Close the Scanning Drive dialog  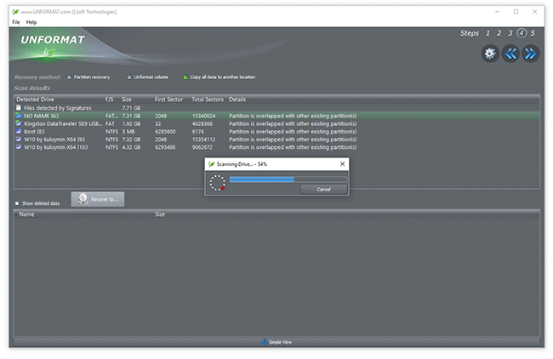click(342, 164)
